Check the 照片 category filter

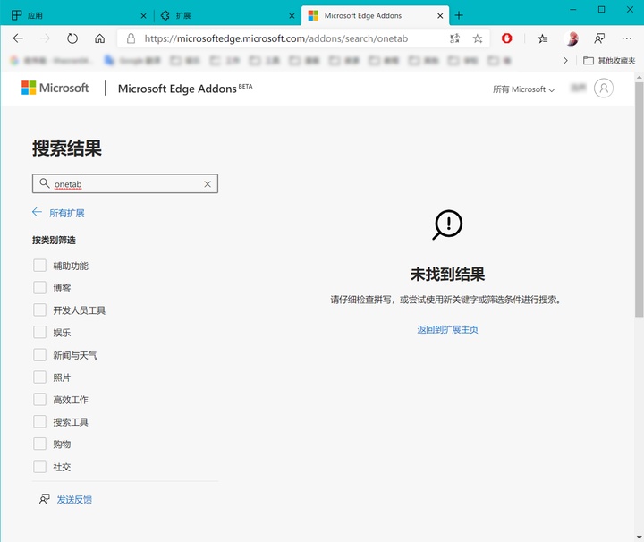tap(40, 377)
